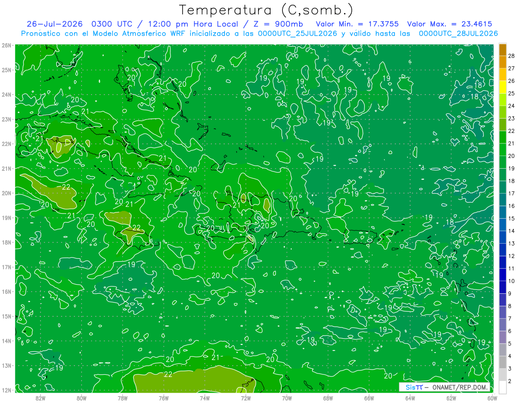Viewport: 523px width, 404px height.
Task: Click the SisTT ONAMET/REP.DOM. logo
Action: coord(445,387)
